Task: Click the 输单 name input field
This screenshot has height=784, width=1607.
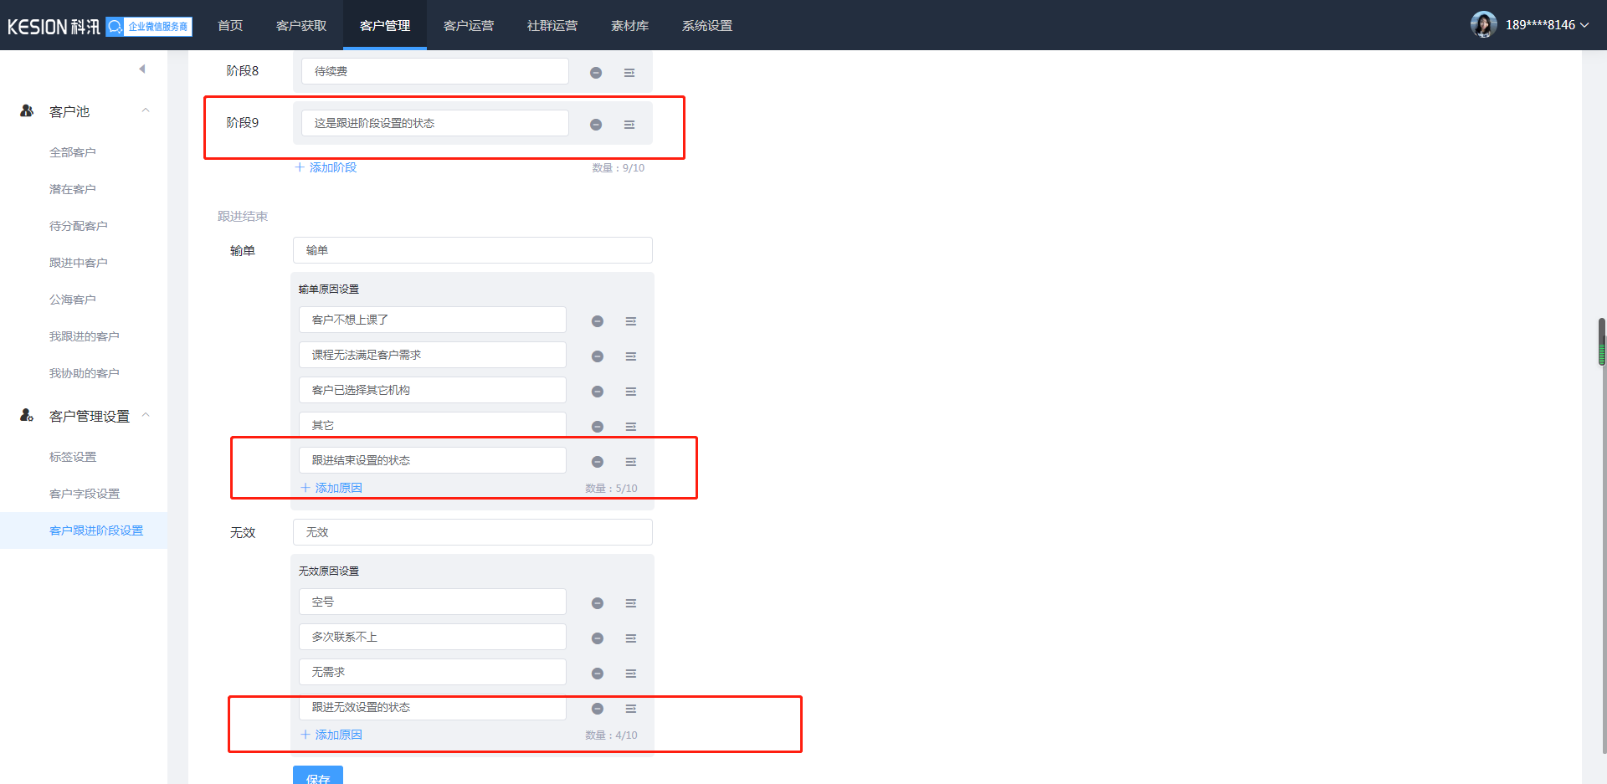Action: 473,250
